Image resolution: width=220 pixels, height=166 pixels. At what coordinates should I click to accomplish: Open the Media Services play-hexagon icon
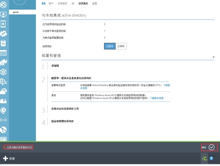[3, 72]
